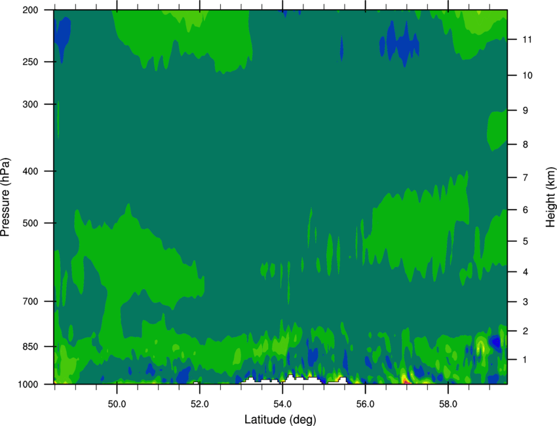Select the 500 pressure tick label

pos(31,223)
